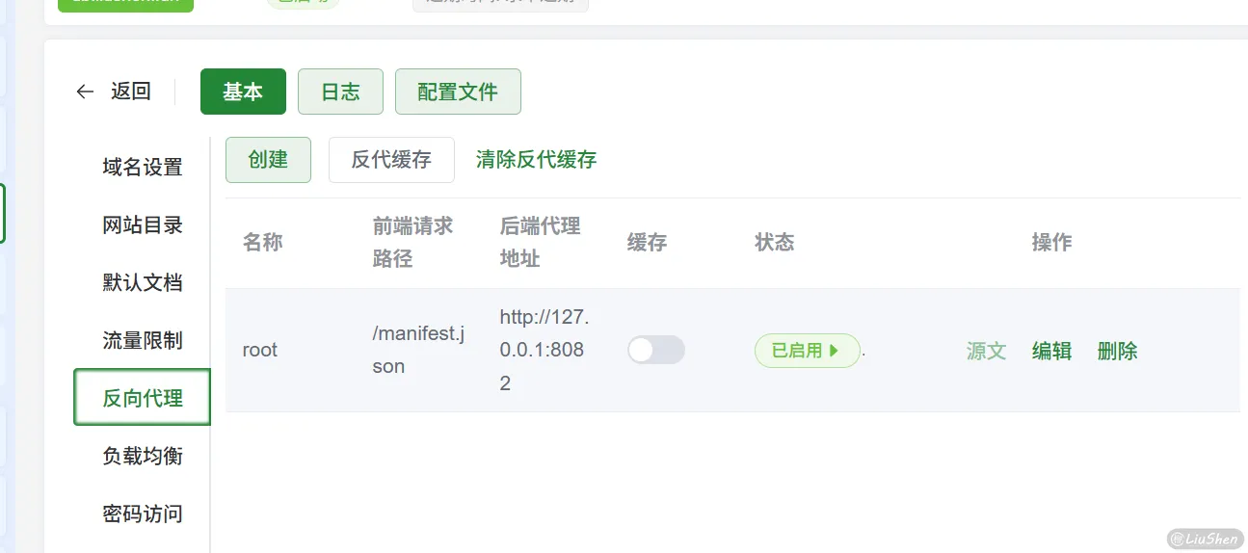Click the 创建 button

(268, 160)
